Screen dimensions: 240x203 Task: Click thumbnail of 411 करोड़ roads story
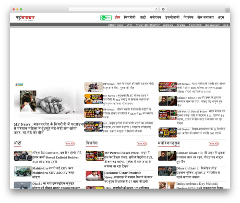(x=168, y=132)
